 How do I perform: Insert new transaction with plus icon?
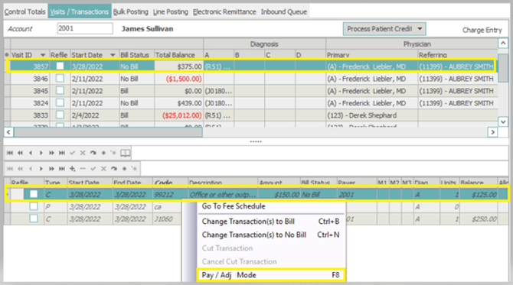click(x=72, y=169)
